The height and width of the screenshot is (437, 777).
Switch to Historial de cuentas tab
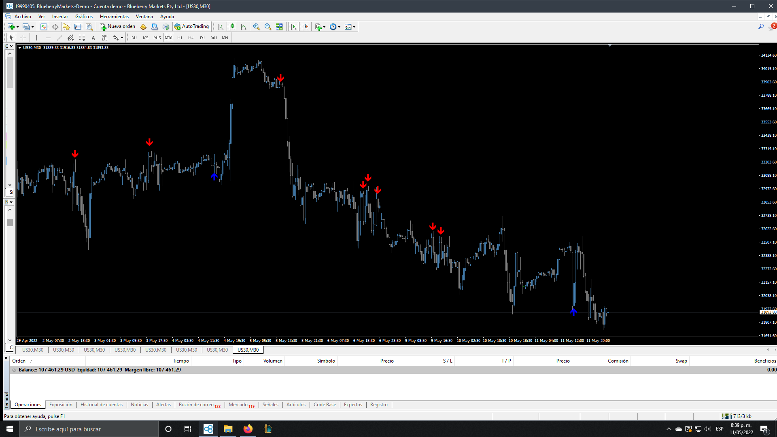click(x=101, y=405)
